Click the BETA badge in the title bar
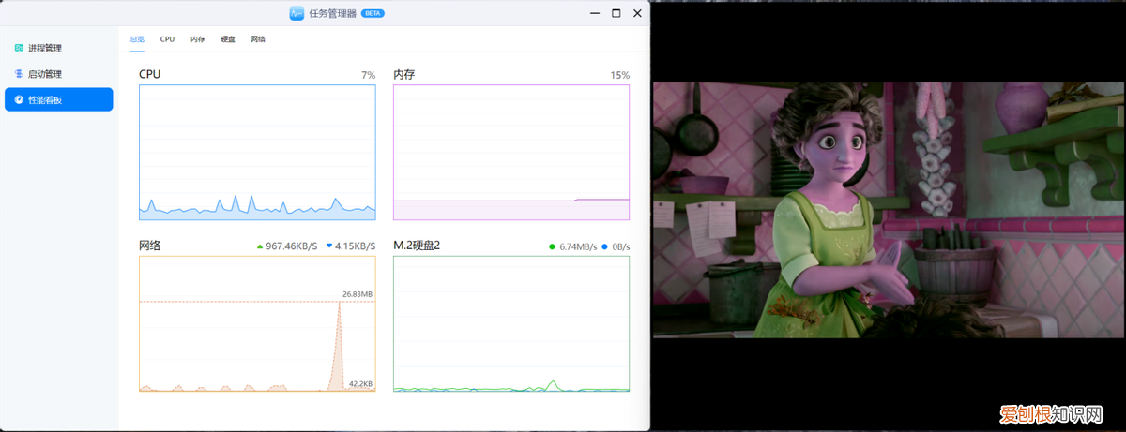The image size is (1126, 432). (x=373, y=13)
